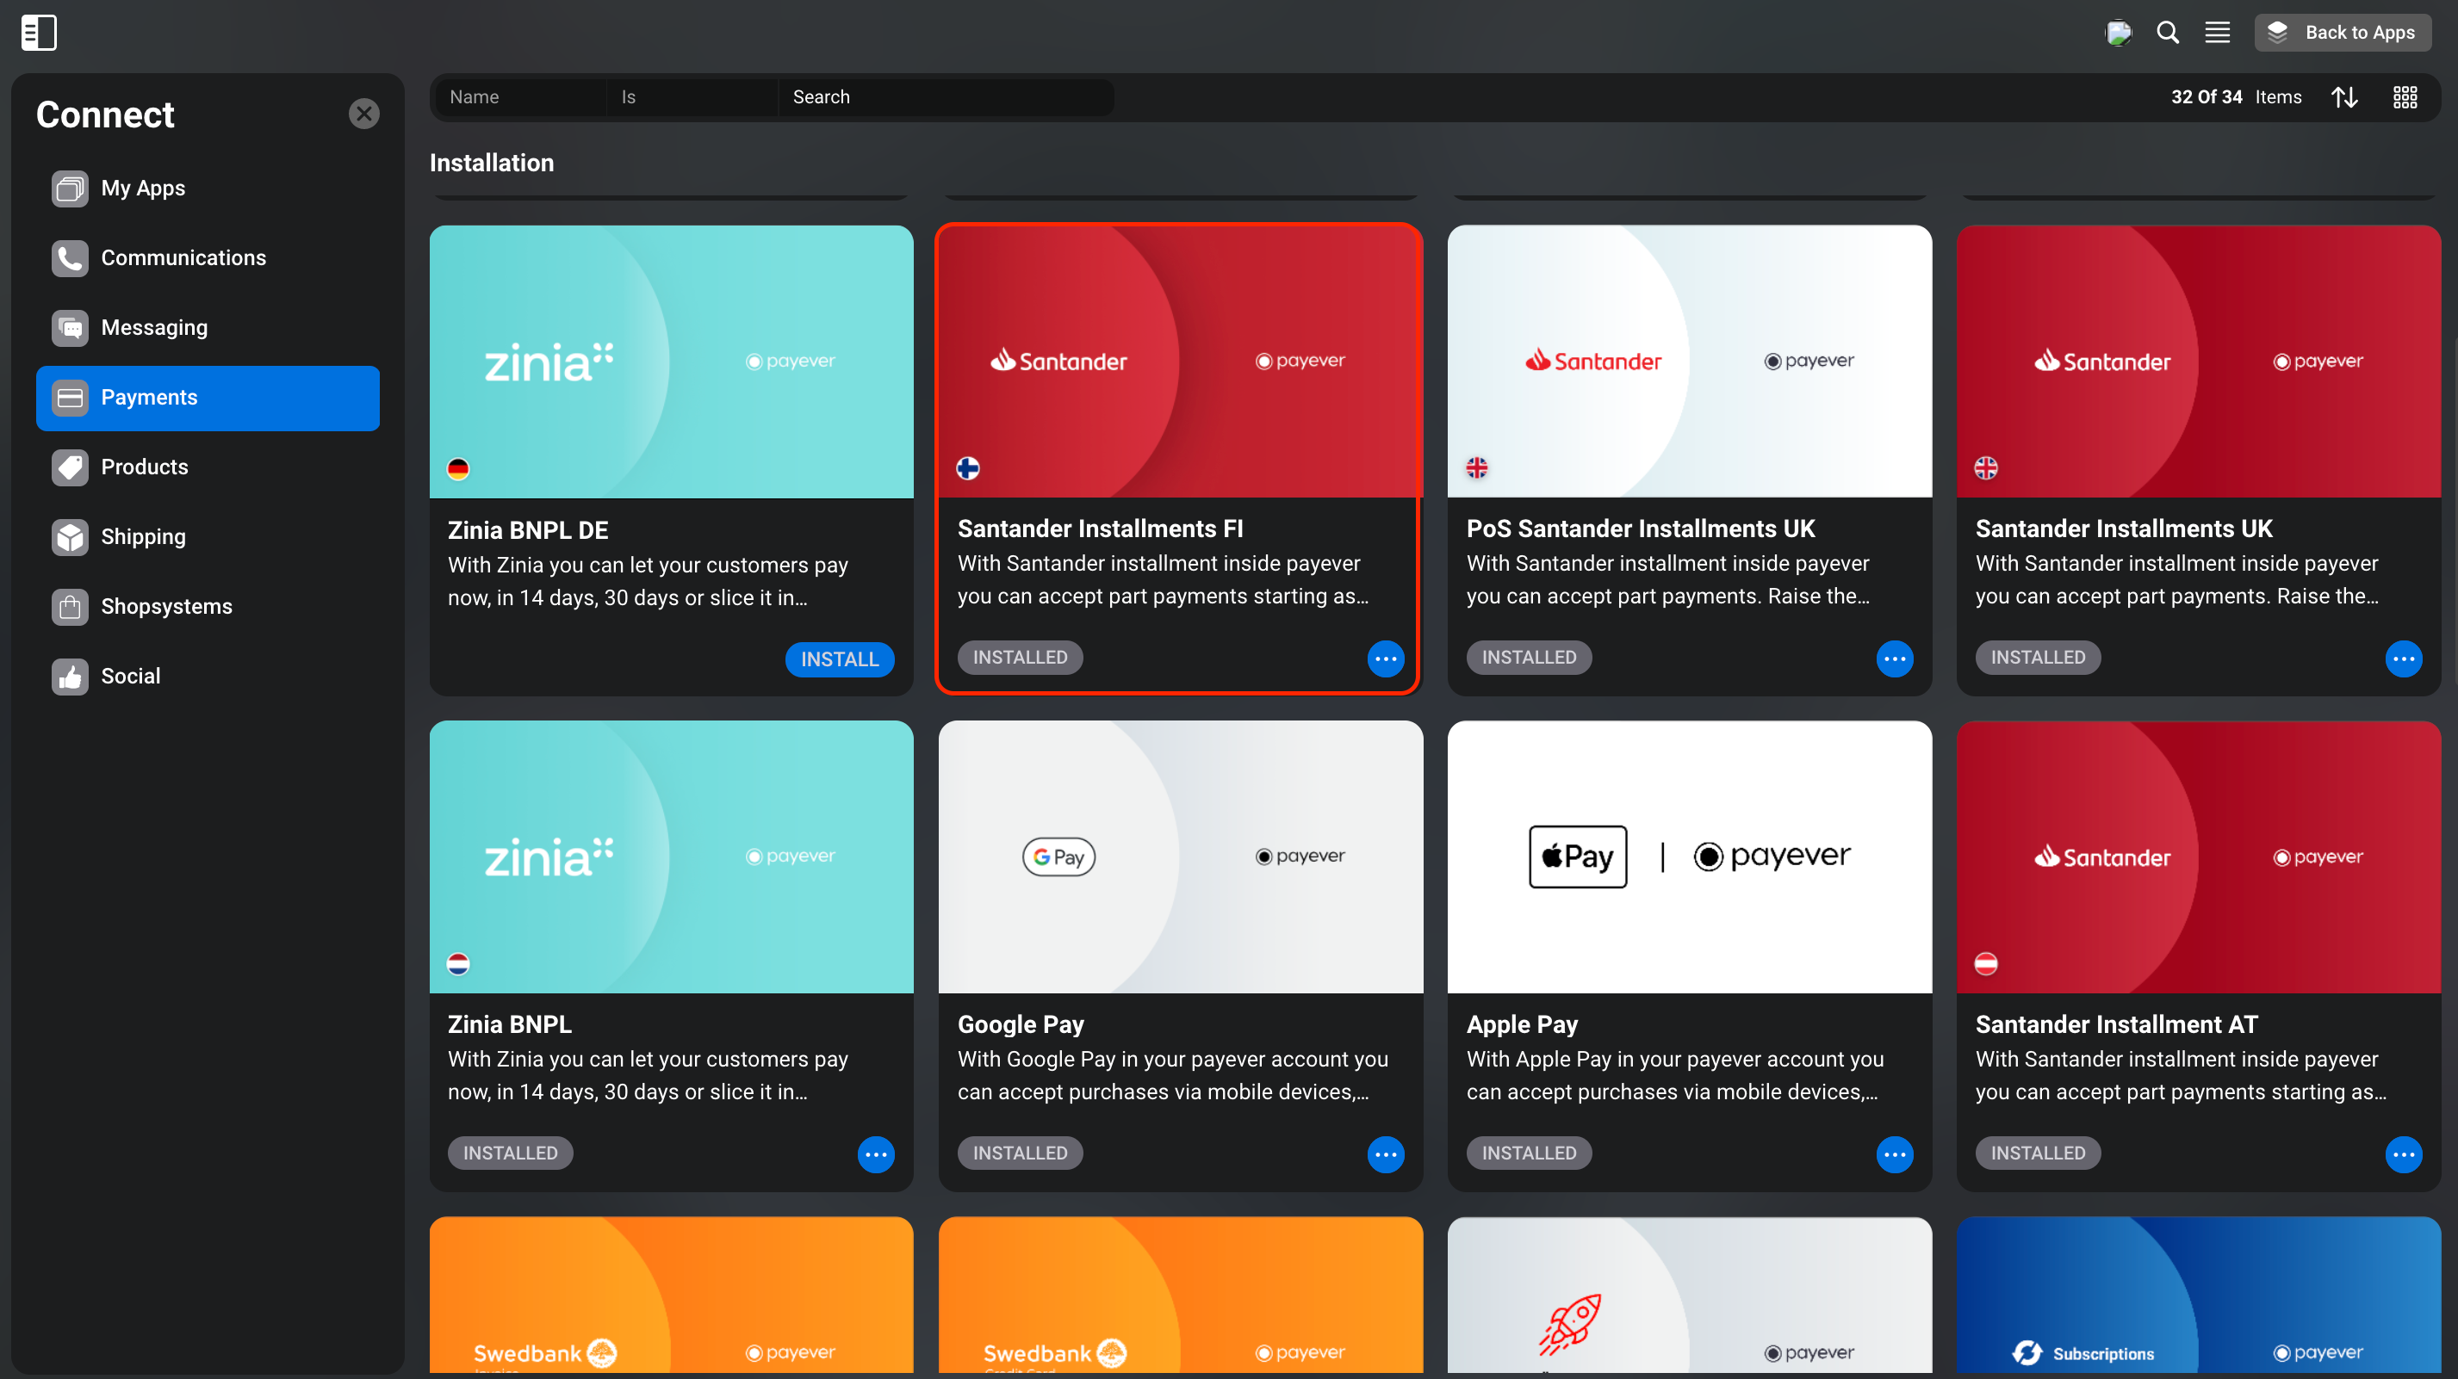Click Back to Apps button
The width and height of the screenshot is (2458, 1379).
(x=2342, y=33)
